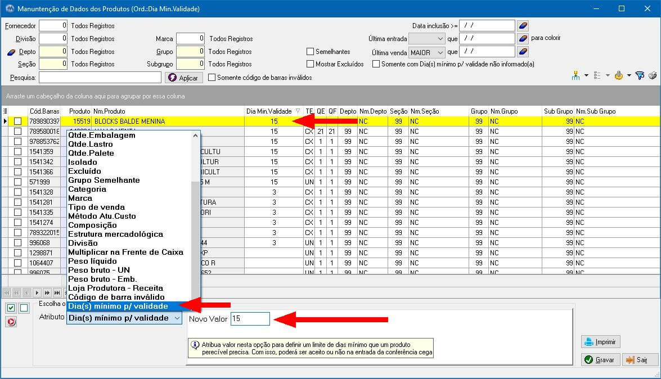Select Método Atu.Custo in attribute list
This screenshot has width=661, height=379.
[x=102, y=216]
